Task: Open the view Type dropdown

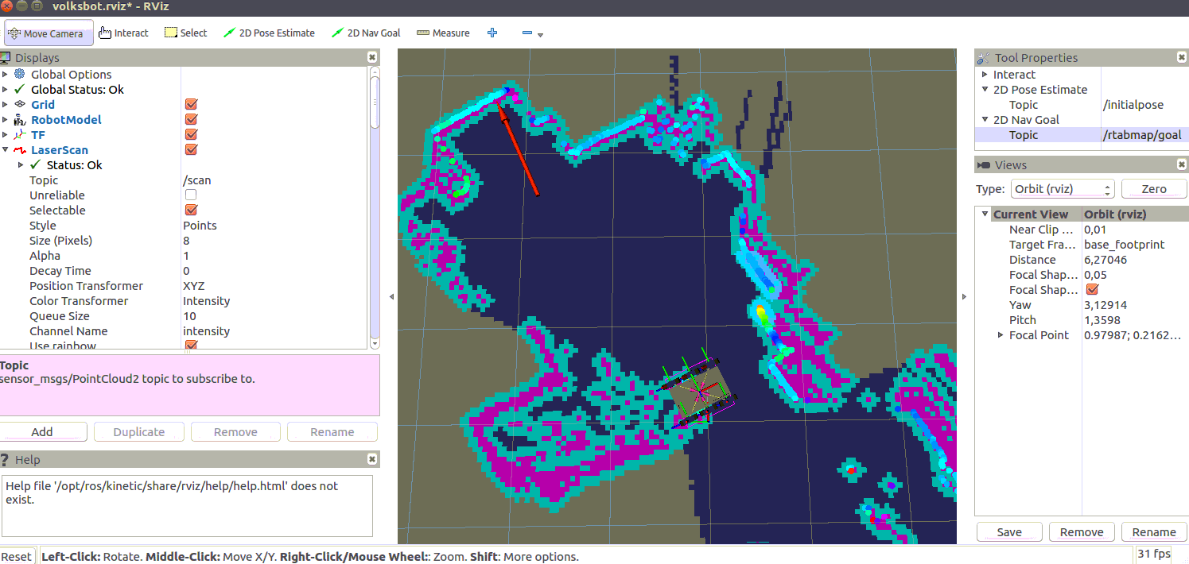Action: click(1062, 189)
